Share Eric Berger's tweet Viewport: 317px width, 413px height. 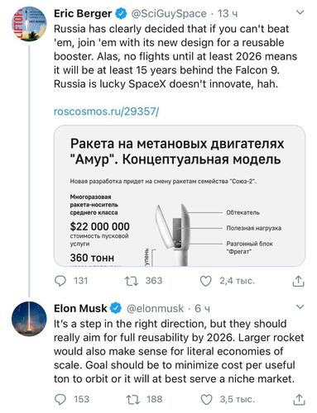pyautogui.click(x=298, y=281)
